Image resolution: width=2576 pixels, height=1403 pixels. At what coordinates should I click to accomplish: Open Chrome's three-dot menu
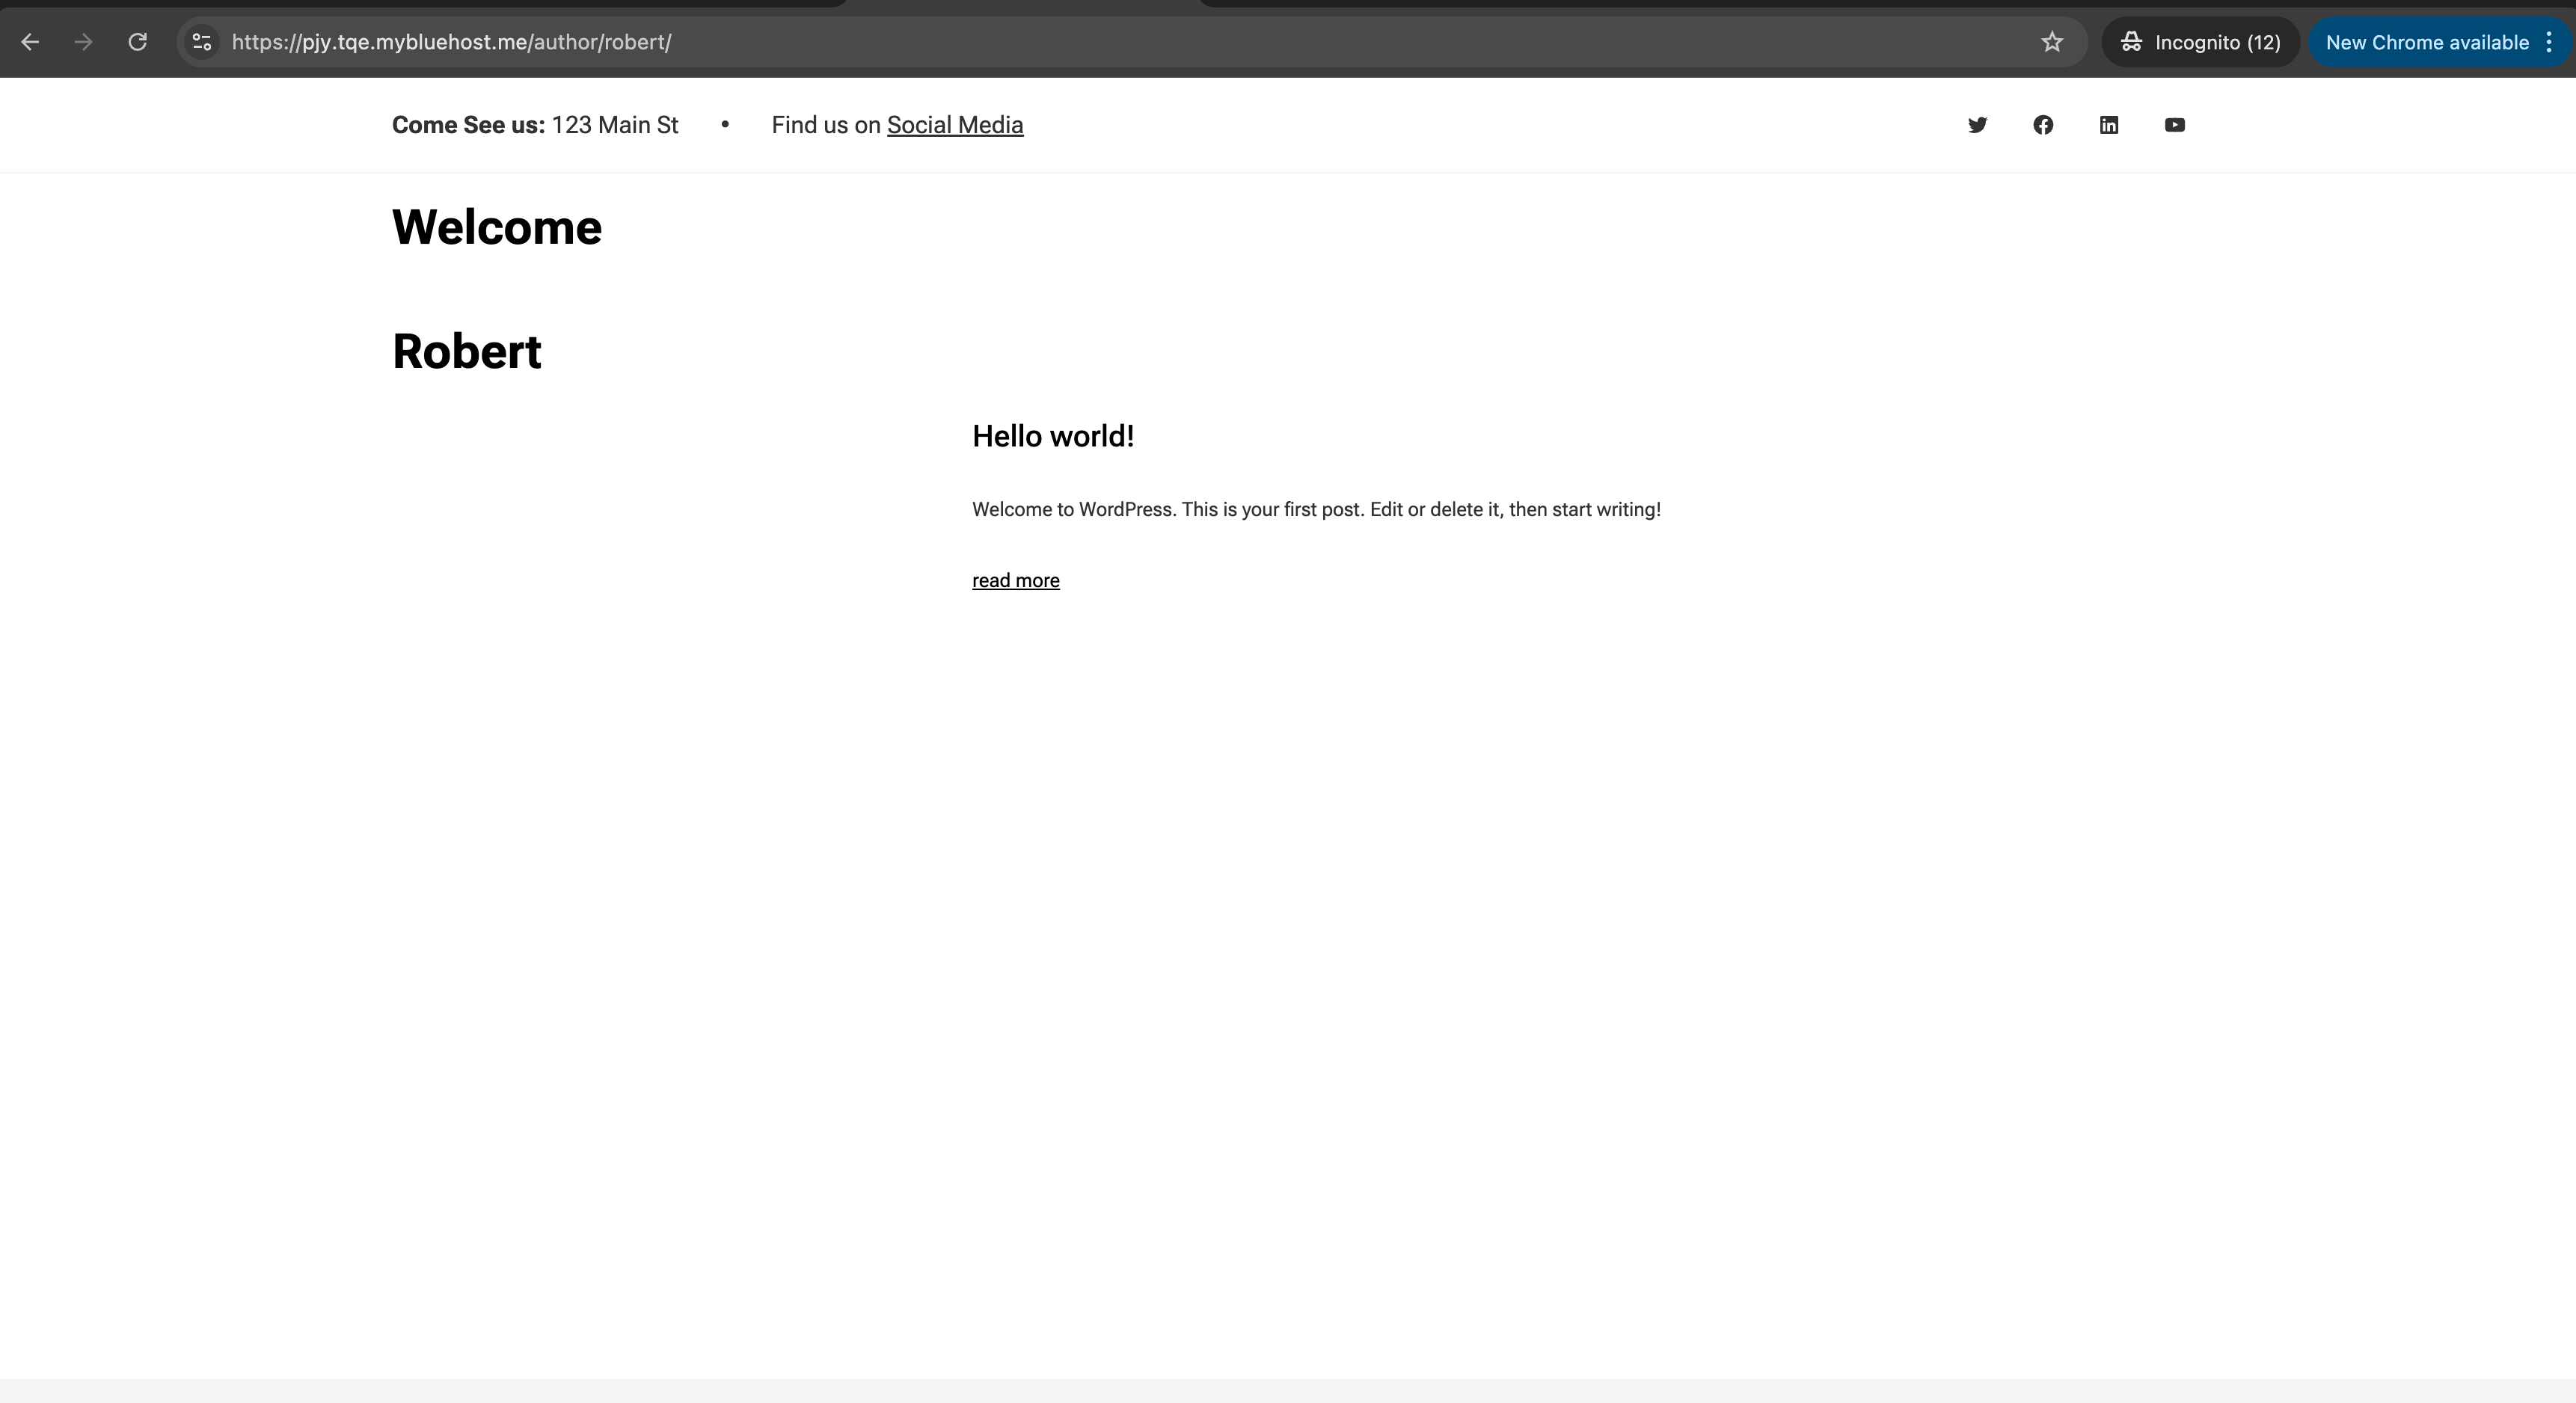pos(2549,42)
